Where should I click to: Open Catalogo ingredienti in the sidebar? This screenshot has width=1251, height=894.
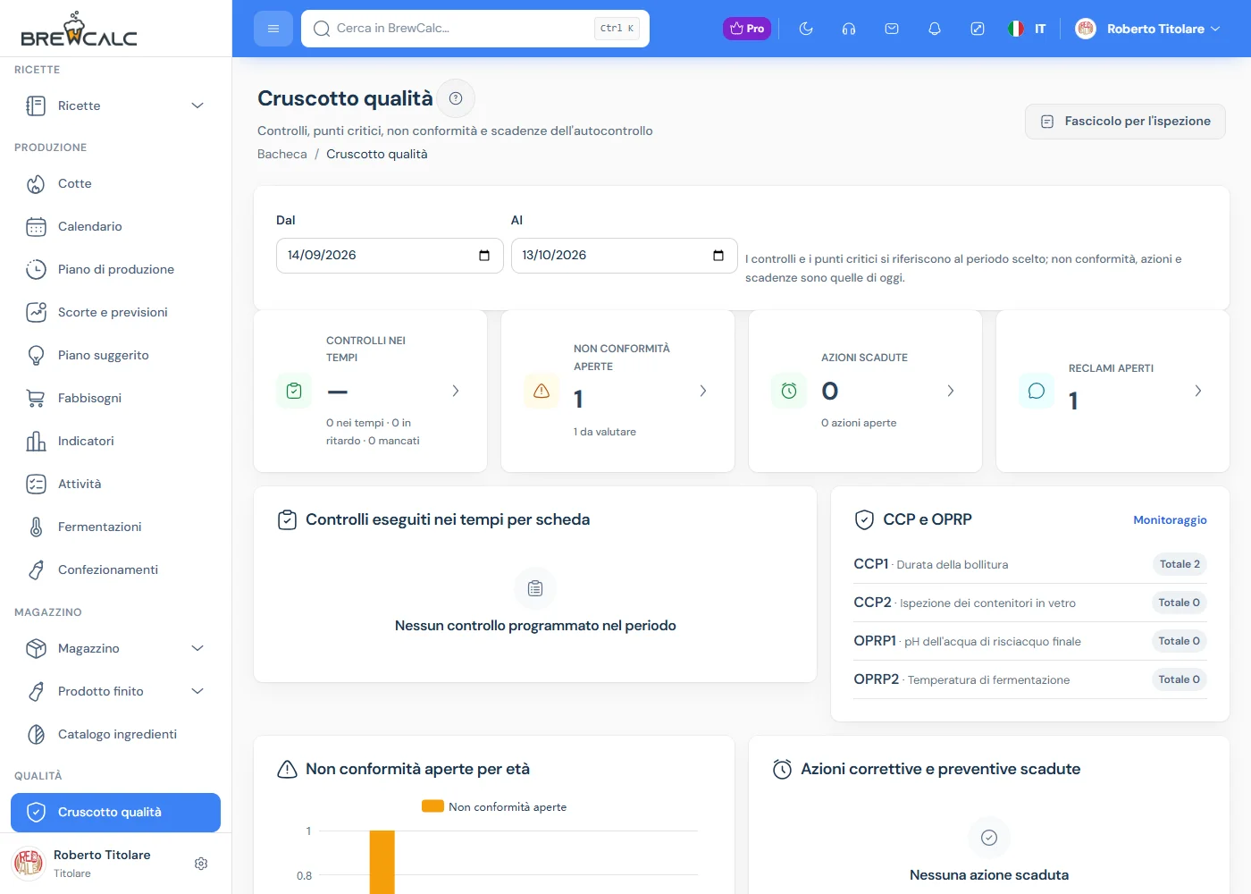[x=116, y=734]
